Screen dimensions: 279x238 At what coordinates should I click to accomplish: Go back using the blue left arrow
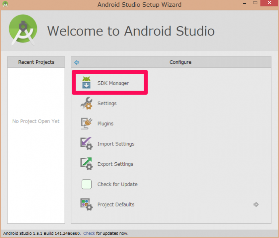pyautogui.click(x=77, y=62)
